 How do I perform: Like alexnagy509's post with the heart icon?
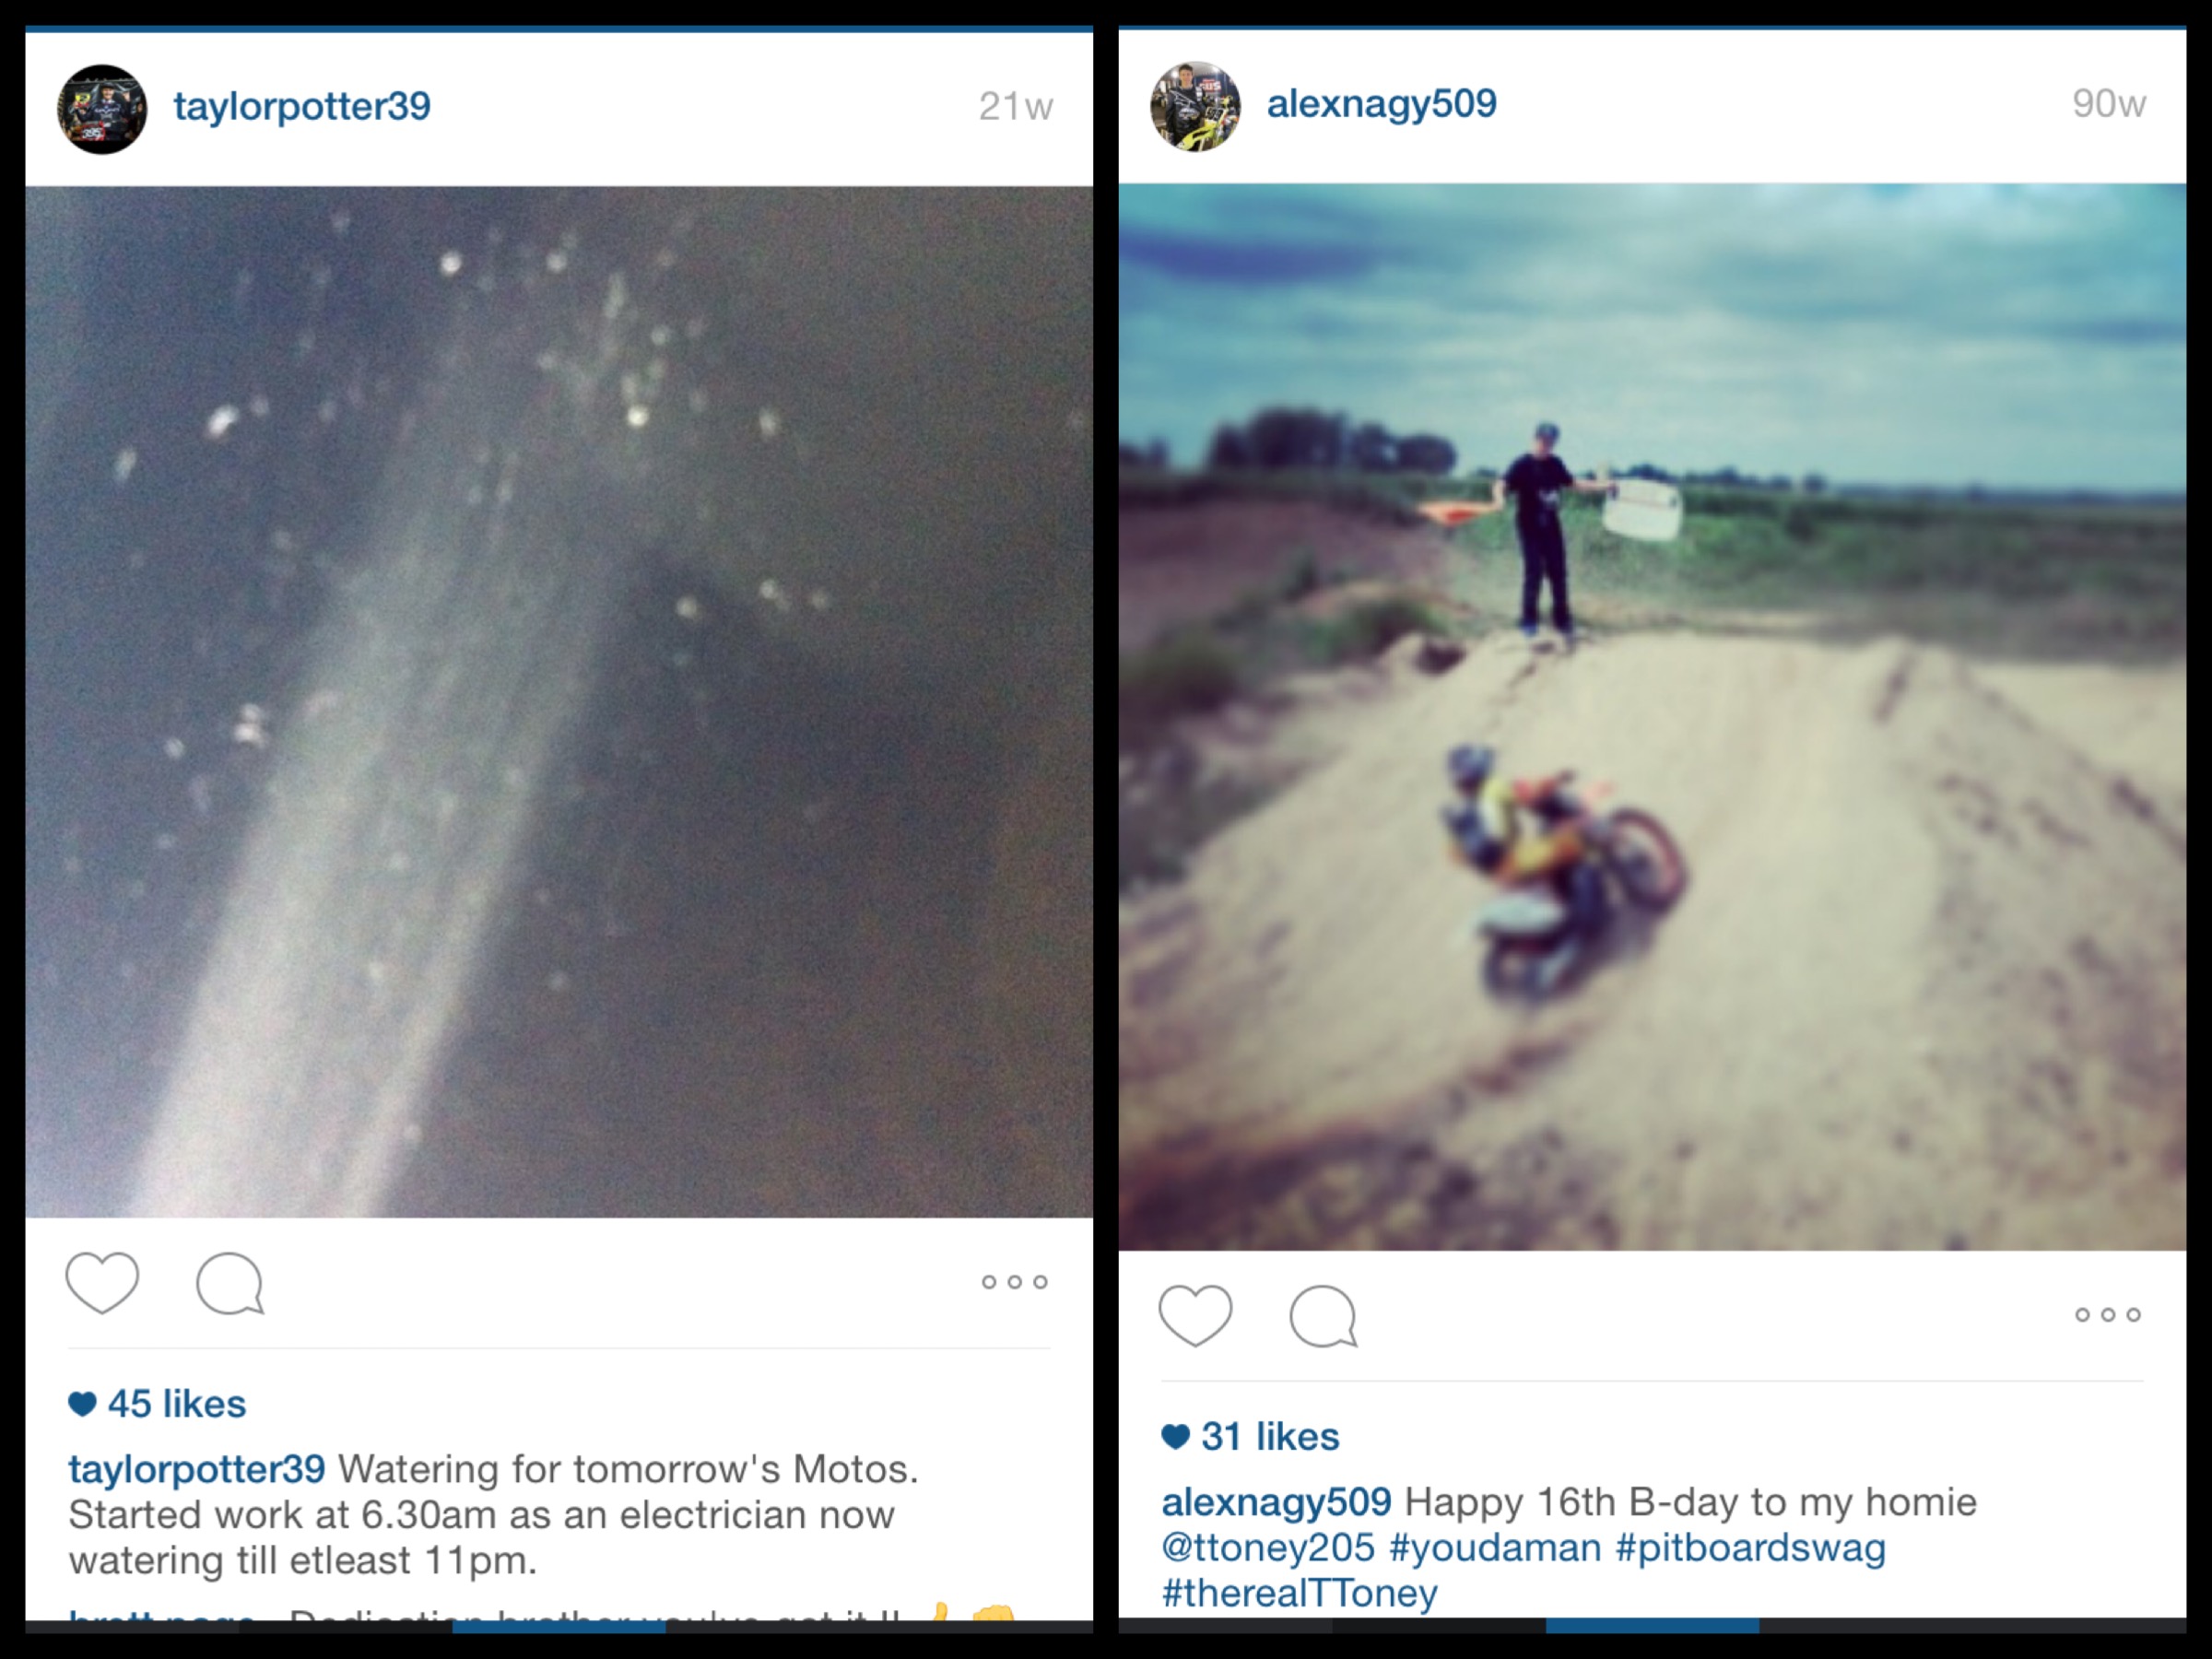[x=1195, y=1315]
